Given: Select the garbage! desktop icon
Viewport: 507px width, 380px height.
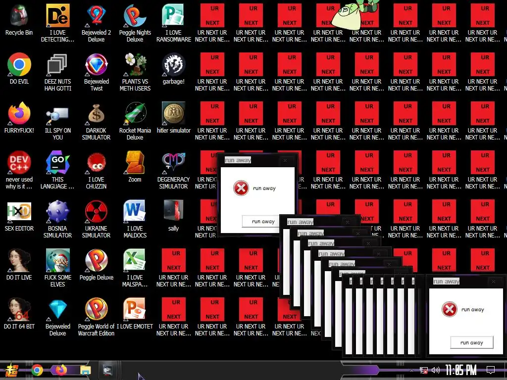Looking at the screenshot, I should tap(174, 65).
